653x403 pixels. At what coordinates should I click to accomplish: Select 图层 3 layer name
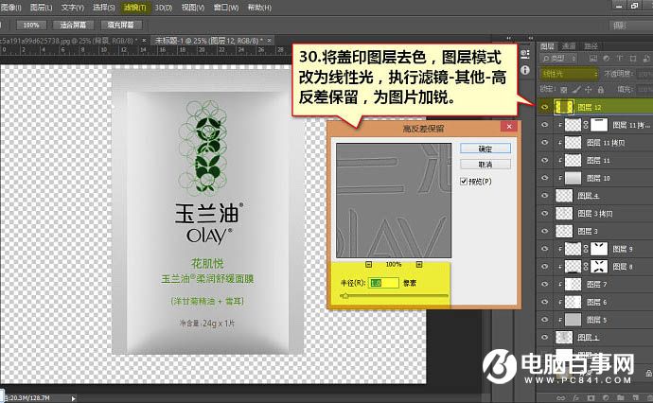(x=588, y=231)
